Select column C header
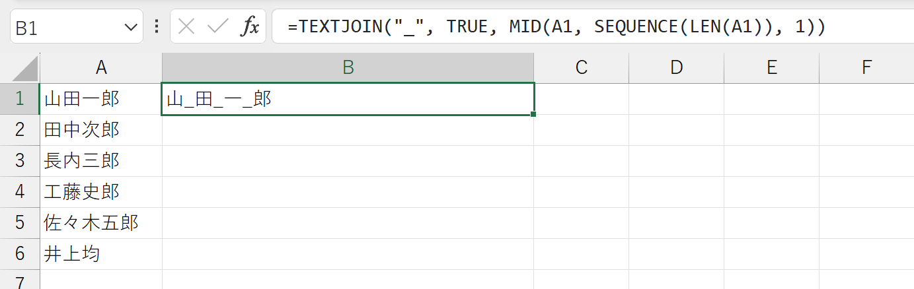The height and width of the screenshot is (289, 914). pyautogui.click(x=582, y=67)
